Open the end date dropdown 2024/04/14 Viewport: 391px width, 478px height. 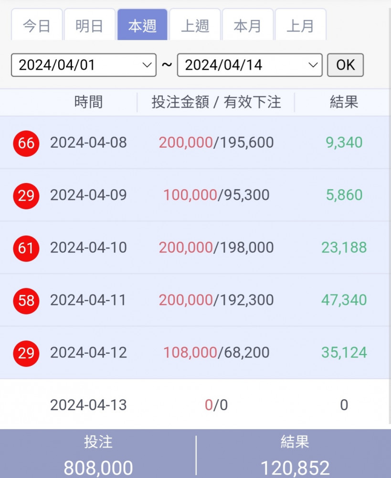coord(250,65)
